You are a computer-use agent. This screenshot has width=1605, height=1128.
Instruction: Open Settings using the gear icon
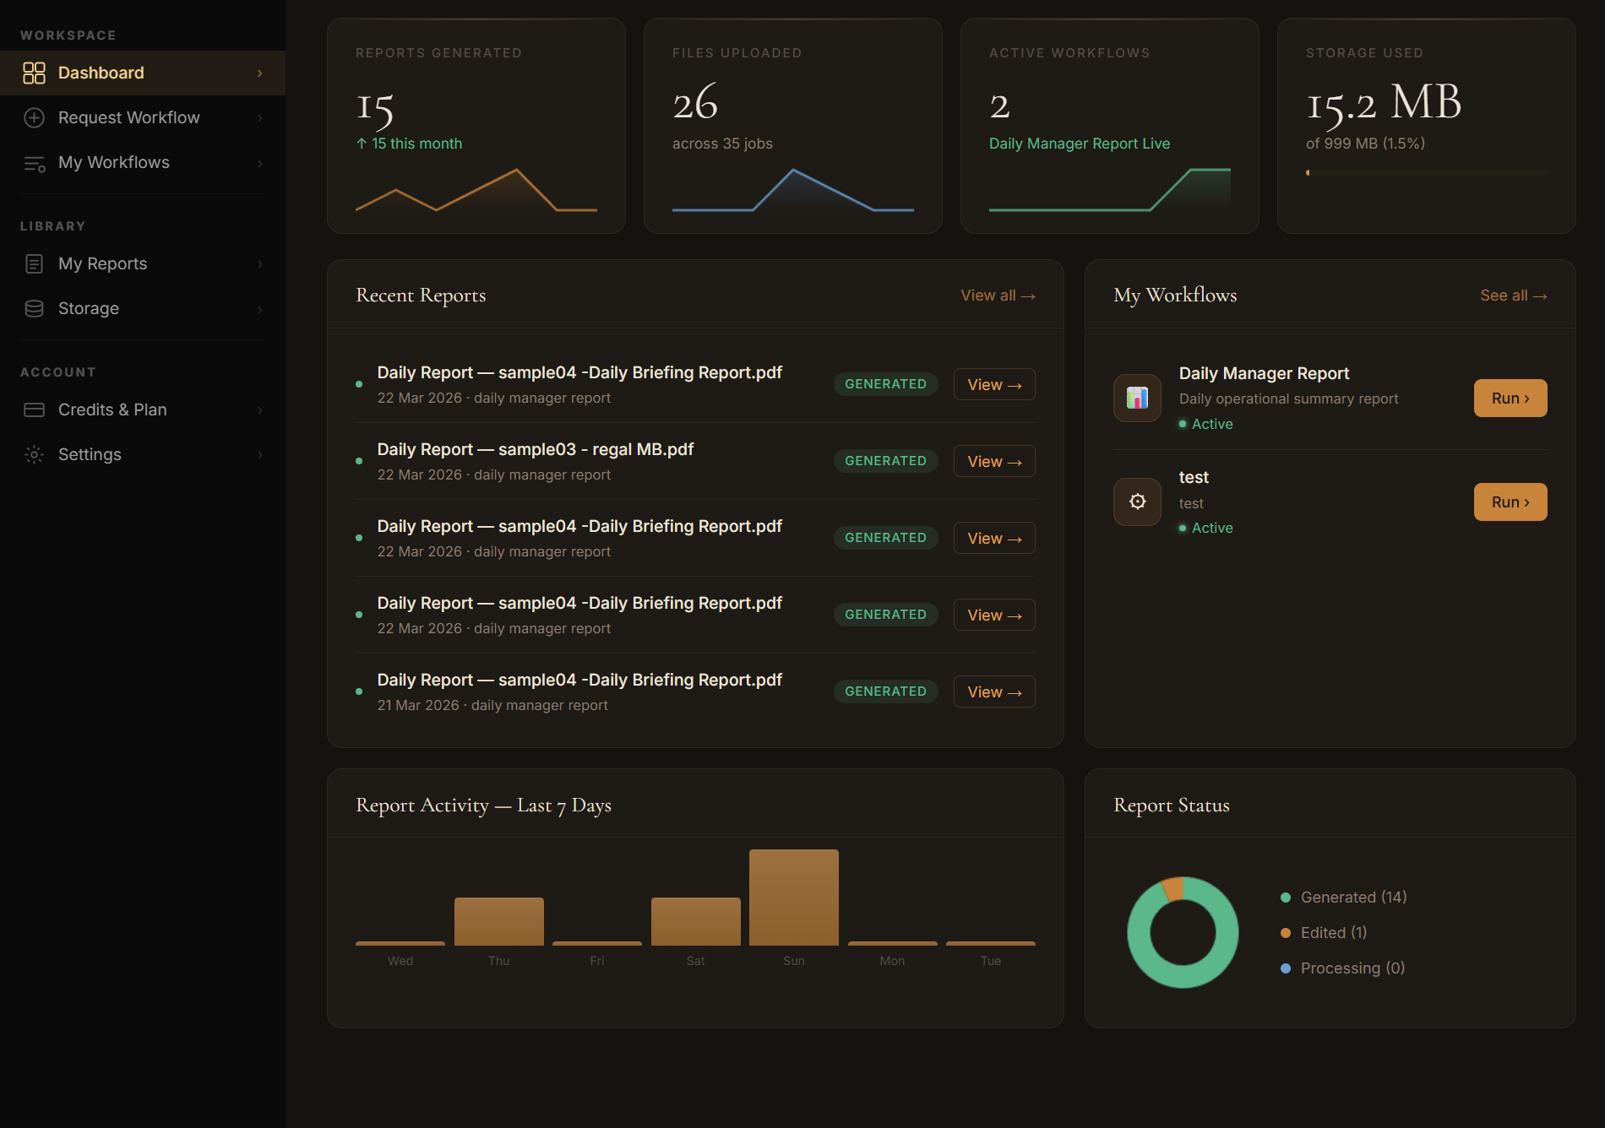34,454
